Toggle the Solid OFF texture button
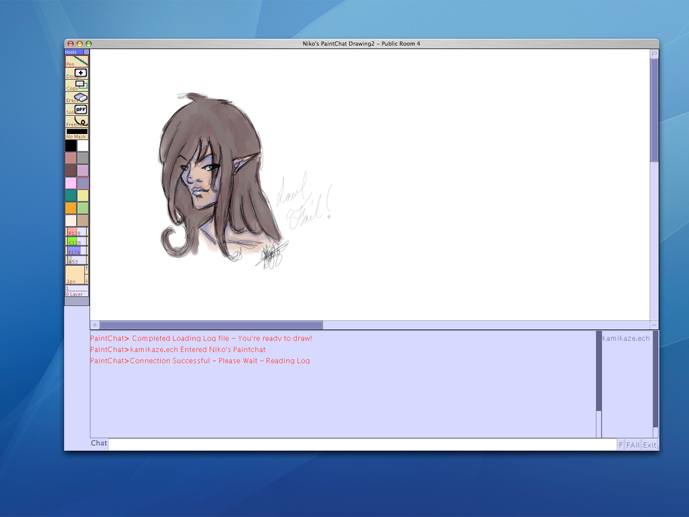 point(77,110)
